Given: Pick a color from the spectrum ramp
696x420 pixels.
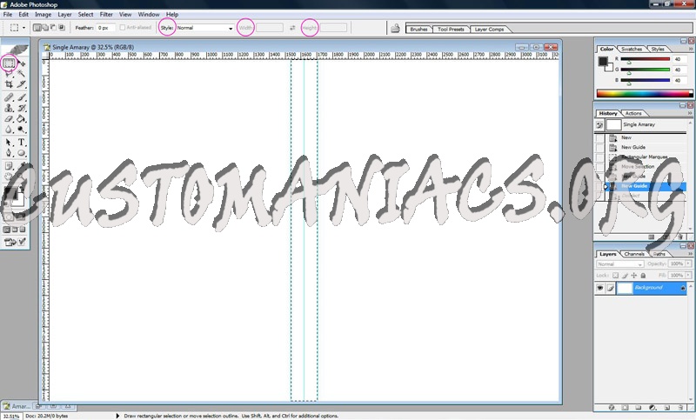Looking at the screenshot, I should tap(645, 94).
